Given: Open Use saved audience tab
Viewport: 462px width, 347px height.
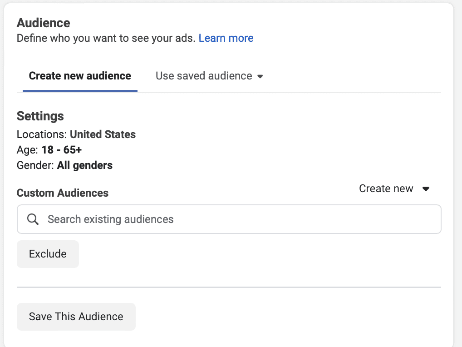Looking at the screenshot, I should click(209, 76).
